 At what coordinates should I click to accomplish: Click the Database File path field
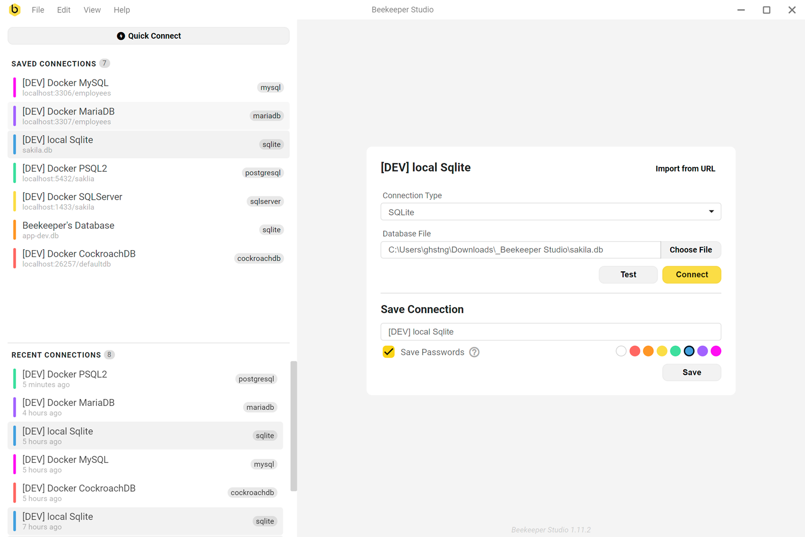pyautogui.click(x=521, y=250)
